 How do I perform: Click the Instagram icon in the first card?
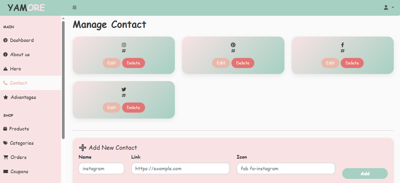click(x=124, y=45)
